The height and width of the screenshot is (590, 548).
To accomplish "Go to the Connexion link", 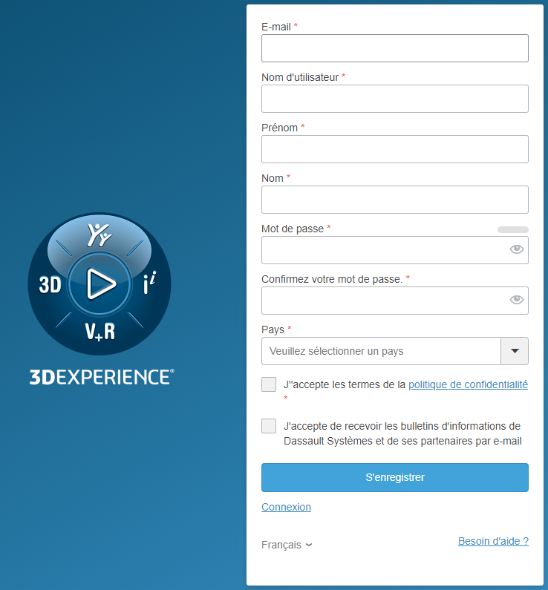I will [286, 507].
